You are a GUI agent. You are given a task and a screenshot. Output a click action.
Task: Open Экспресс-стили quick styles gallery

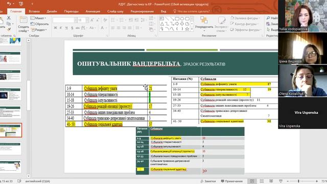[221, 24]
